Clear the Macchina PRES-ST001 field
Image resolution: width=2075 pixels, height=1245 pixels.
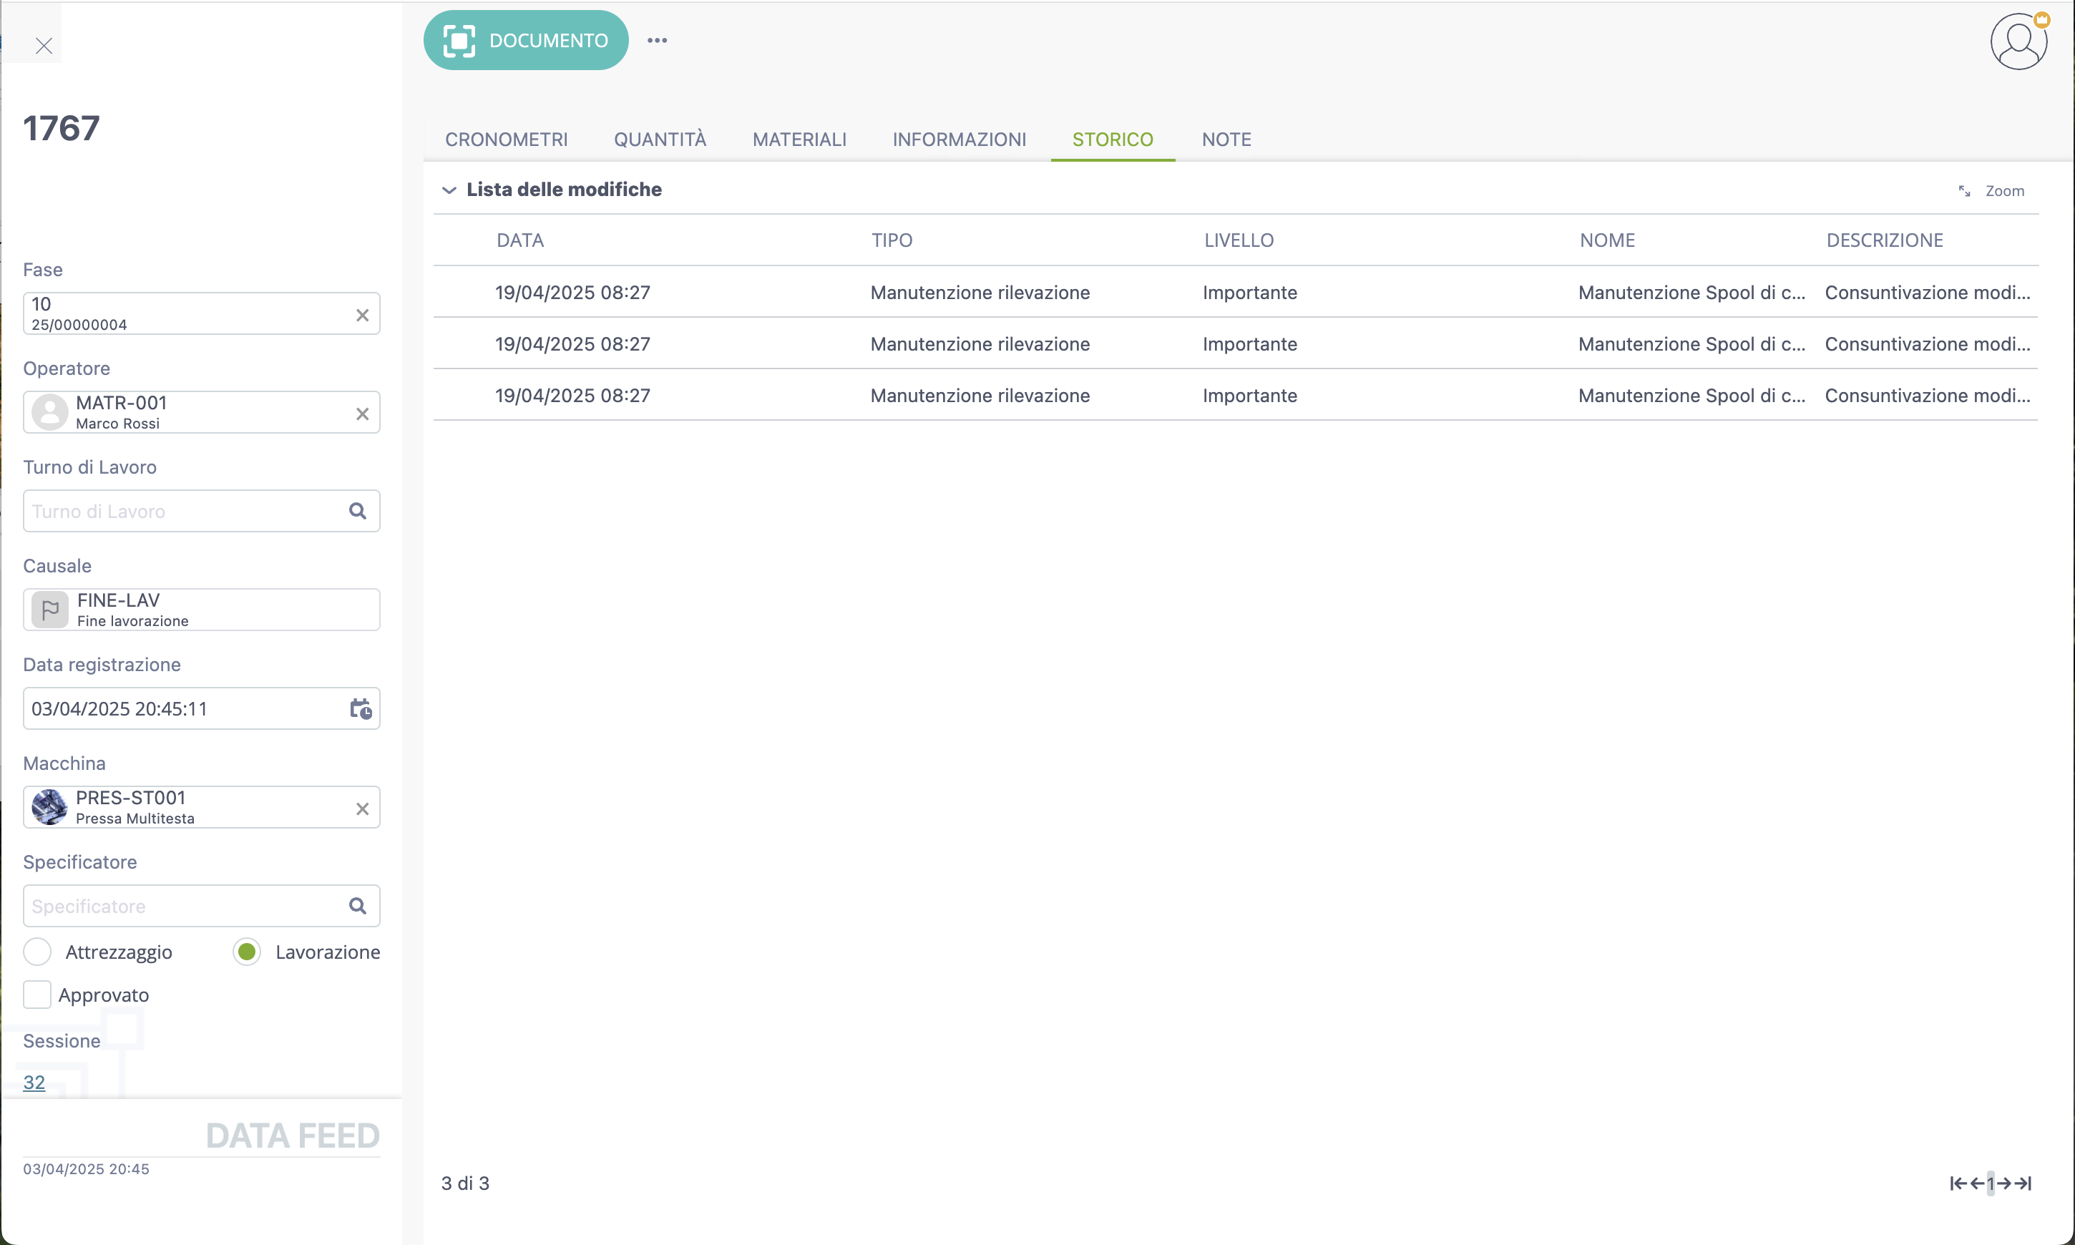(362, 809)
